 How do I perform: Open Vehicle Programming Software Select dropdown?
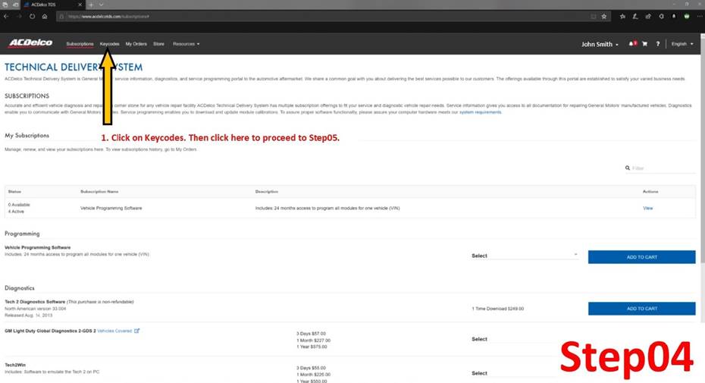tap(525, 256)
